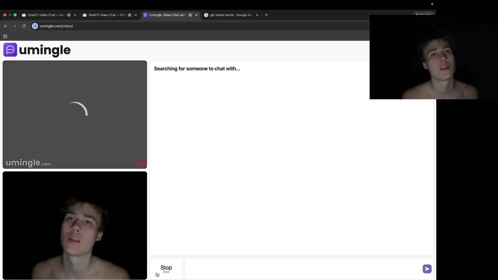This screenshot has height=280, width=498.
Task: Click recording indicator on the Umingle tab
Action: (x=190, y=15)
